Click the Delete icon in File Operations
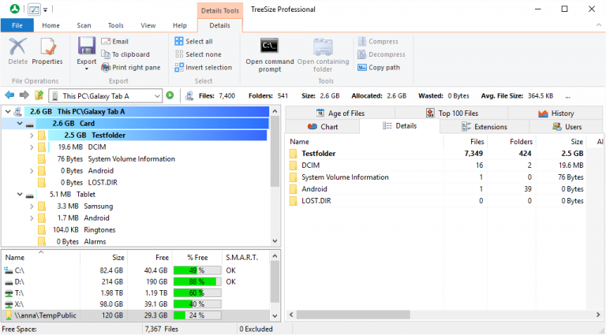This screenshot has width=606, height=335. [18, 47]
